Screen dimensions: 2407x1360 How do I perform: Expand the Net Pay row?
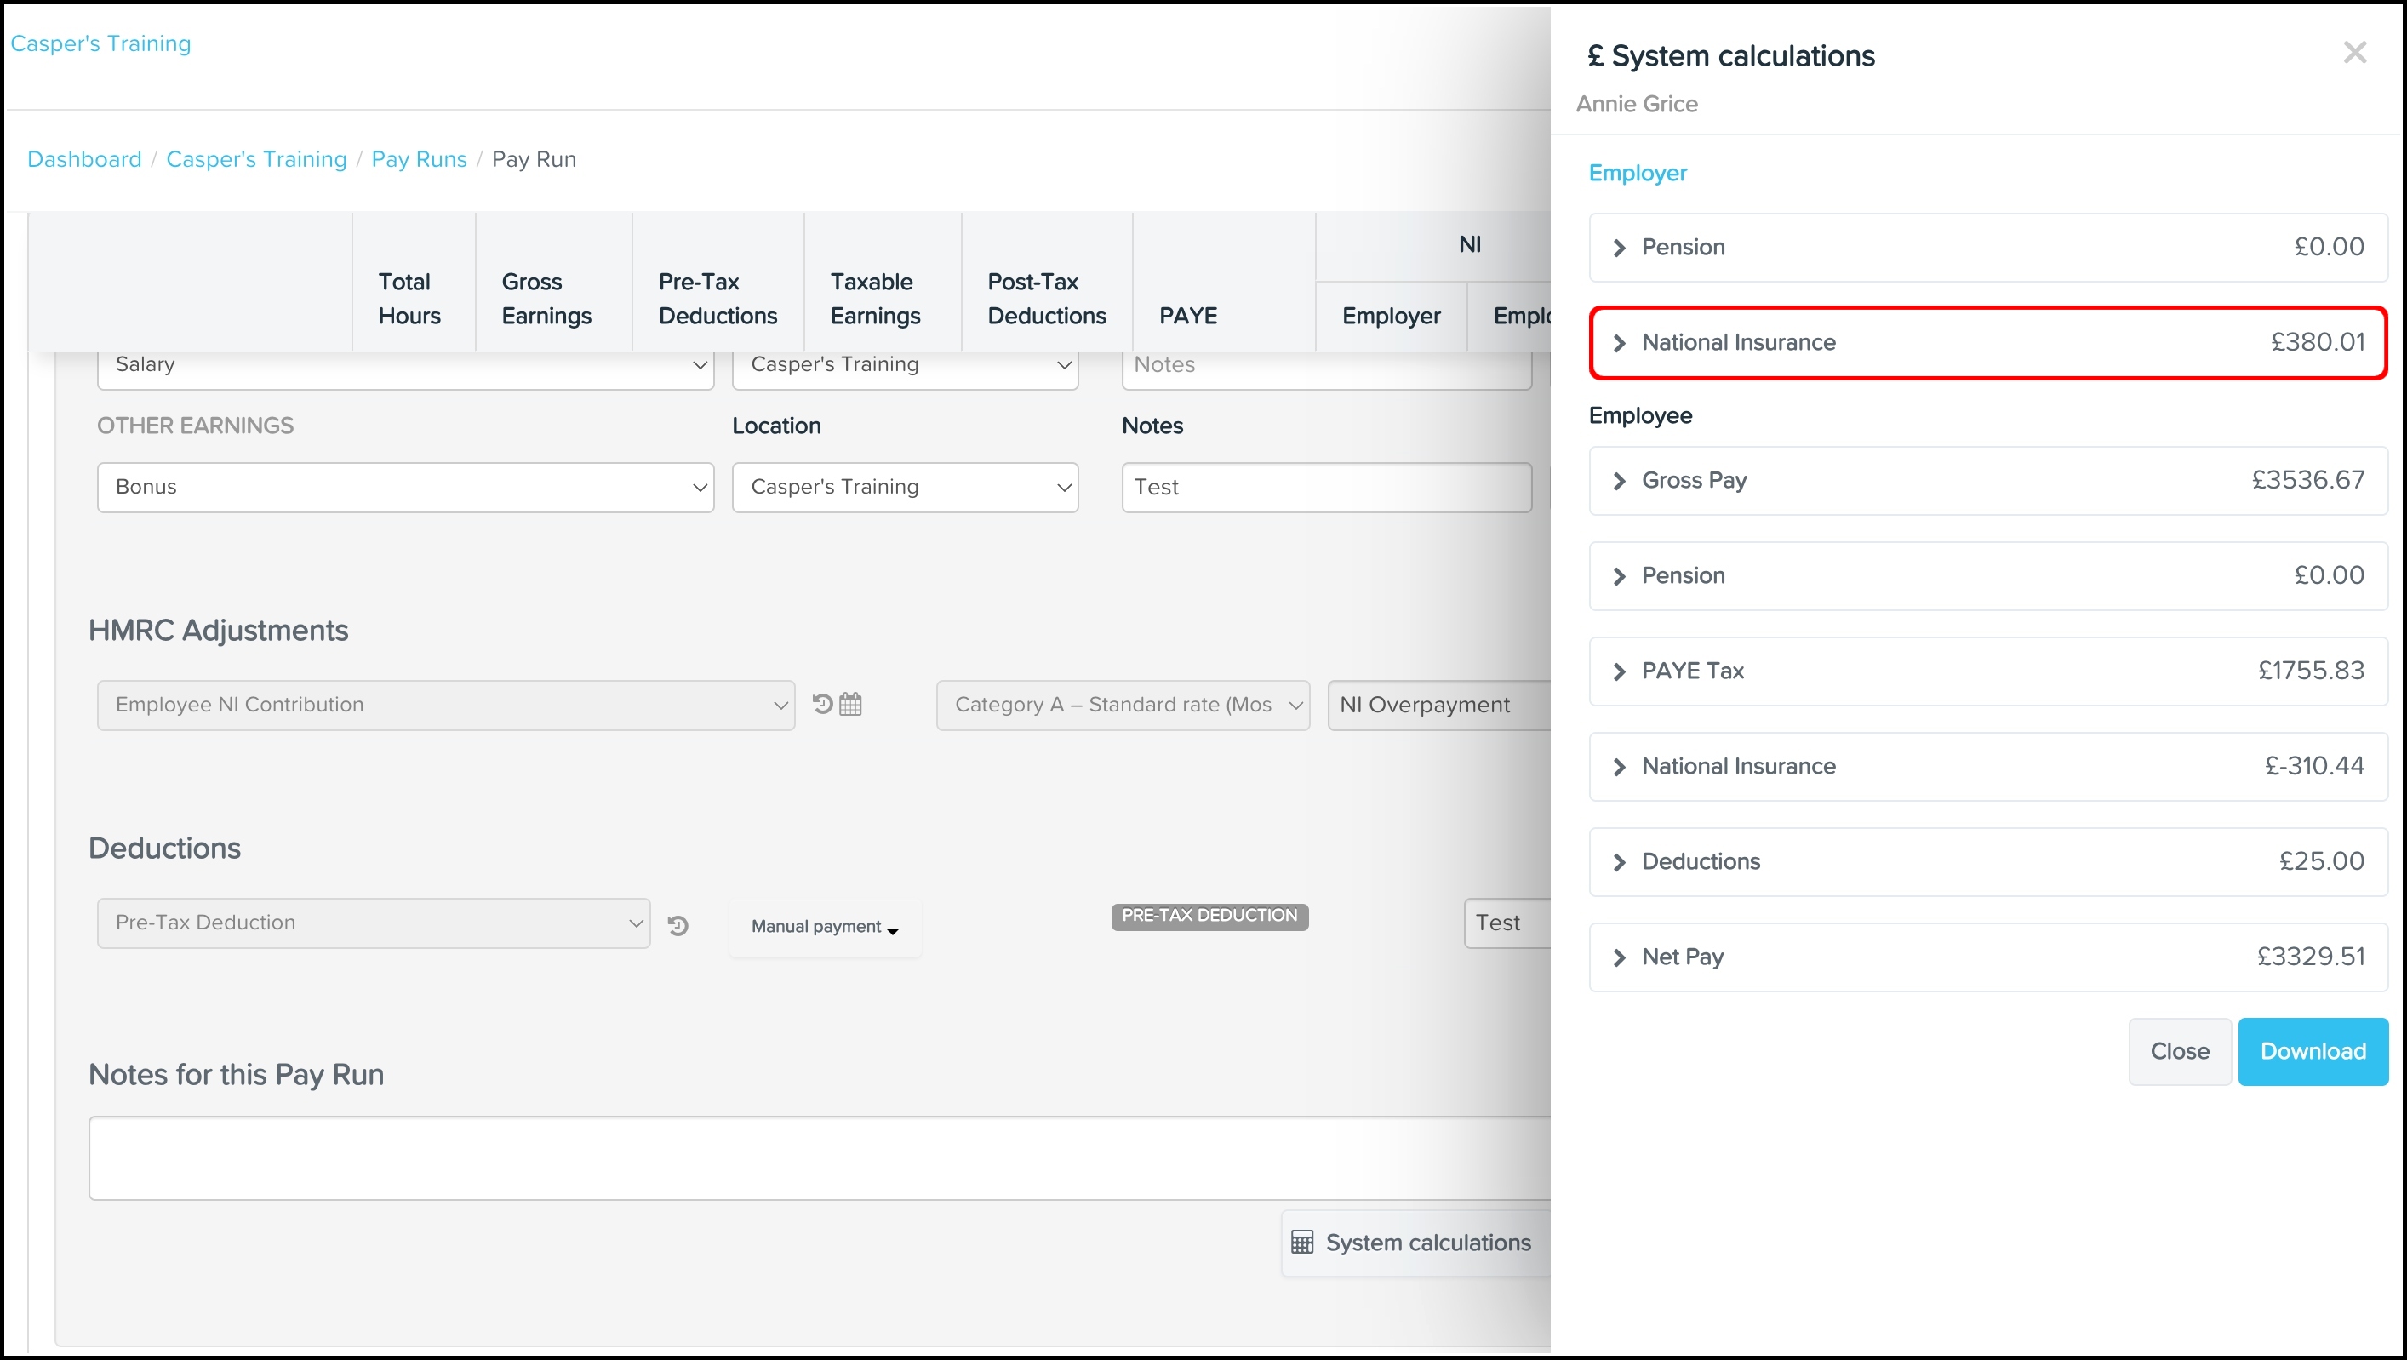[1988, 957]
